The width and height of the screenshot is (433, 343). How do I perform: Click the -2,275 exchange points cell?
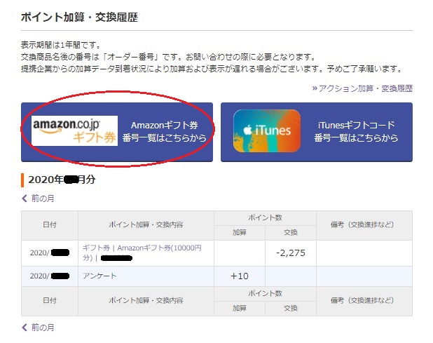coord(291,253)
